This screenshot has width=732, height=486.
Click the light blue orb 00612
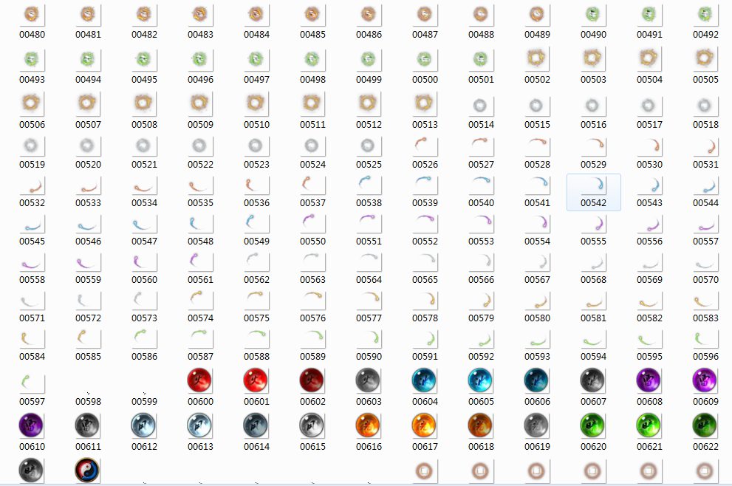[143, 425]
